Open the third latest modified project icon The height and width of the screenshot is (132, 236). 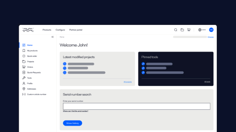click(65, 73)
